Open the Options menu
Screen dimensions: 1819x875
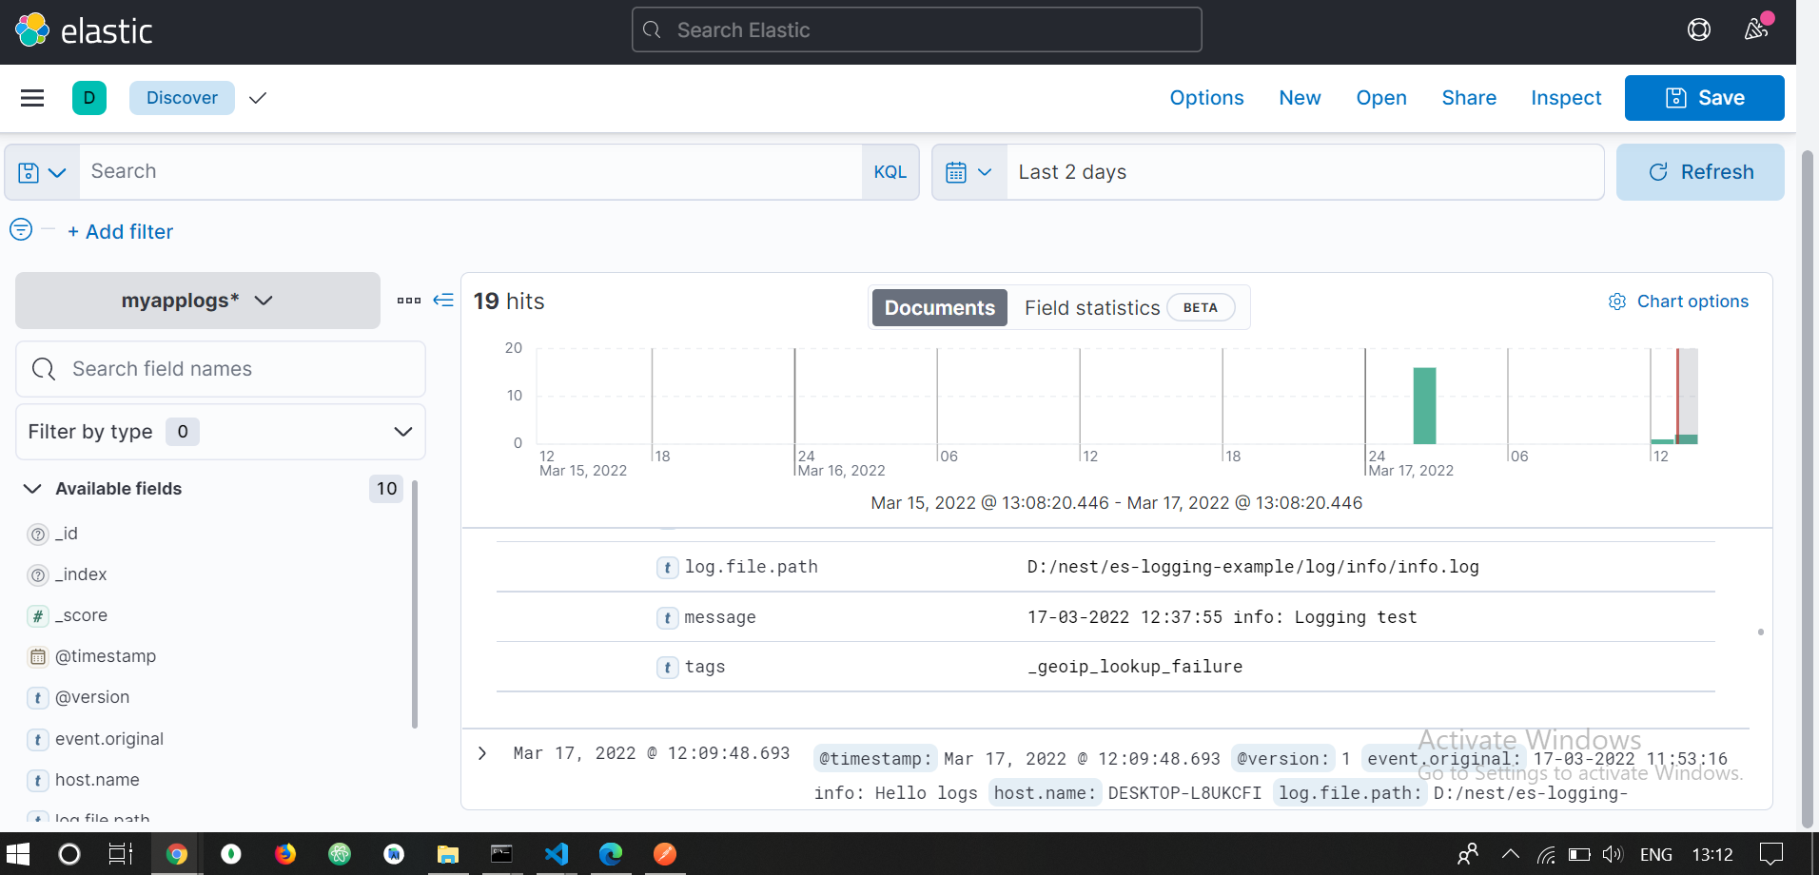coord(1206,98)
